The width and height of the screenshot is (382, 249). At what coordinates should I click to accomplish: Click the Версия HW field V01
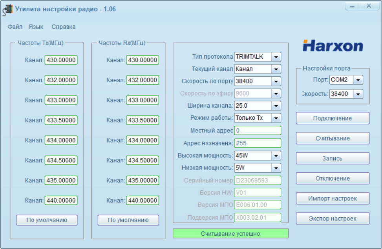[258, 193]
